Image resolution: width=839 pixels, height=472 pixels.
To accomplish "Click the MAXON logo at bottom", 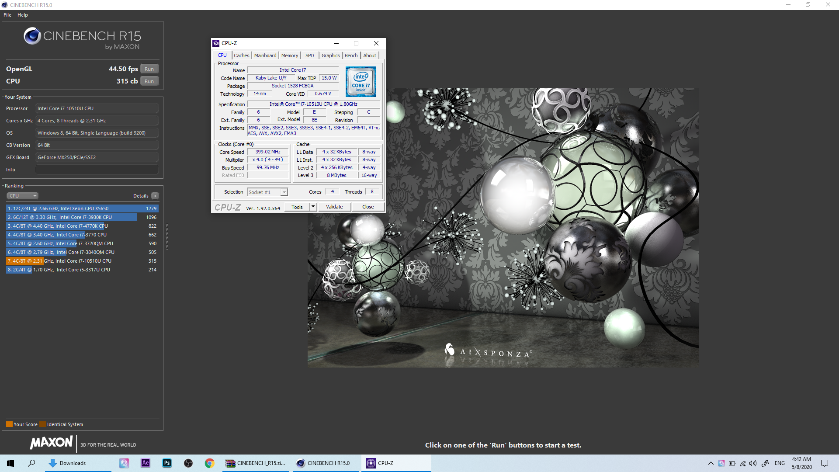I will [x=51, y=443].
